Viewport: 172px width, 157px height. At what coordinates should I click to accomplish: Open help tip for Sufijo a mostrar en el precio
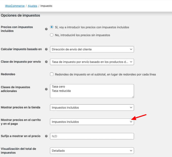coord(46,136)
